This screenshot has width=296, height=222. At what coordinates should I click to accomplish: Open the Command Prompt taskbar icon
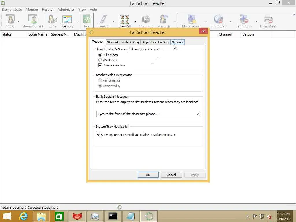(113, 216)
